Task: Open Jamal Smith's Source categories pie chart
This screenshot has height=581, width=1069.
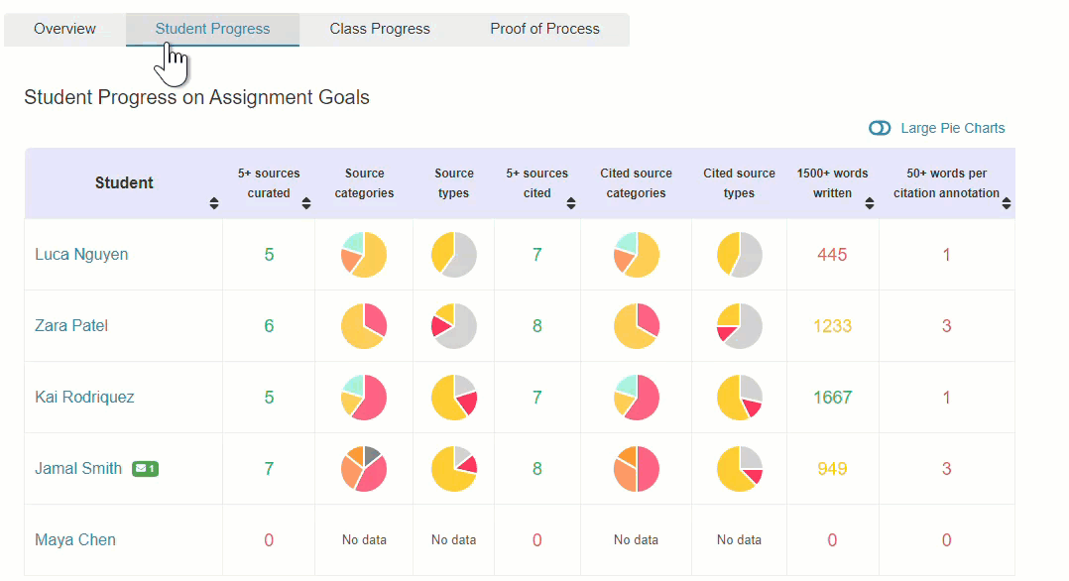Action: pyautogui.click(x=363, y=468)
